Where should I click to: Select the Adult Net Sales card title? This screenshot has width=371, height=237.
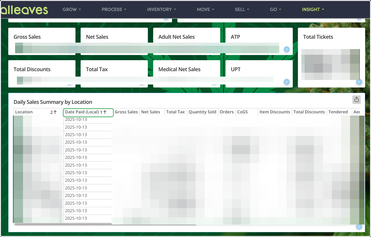[x=177, y=37]
